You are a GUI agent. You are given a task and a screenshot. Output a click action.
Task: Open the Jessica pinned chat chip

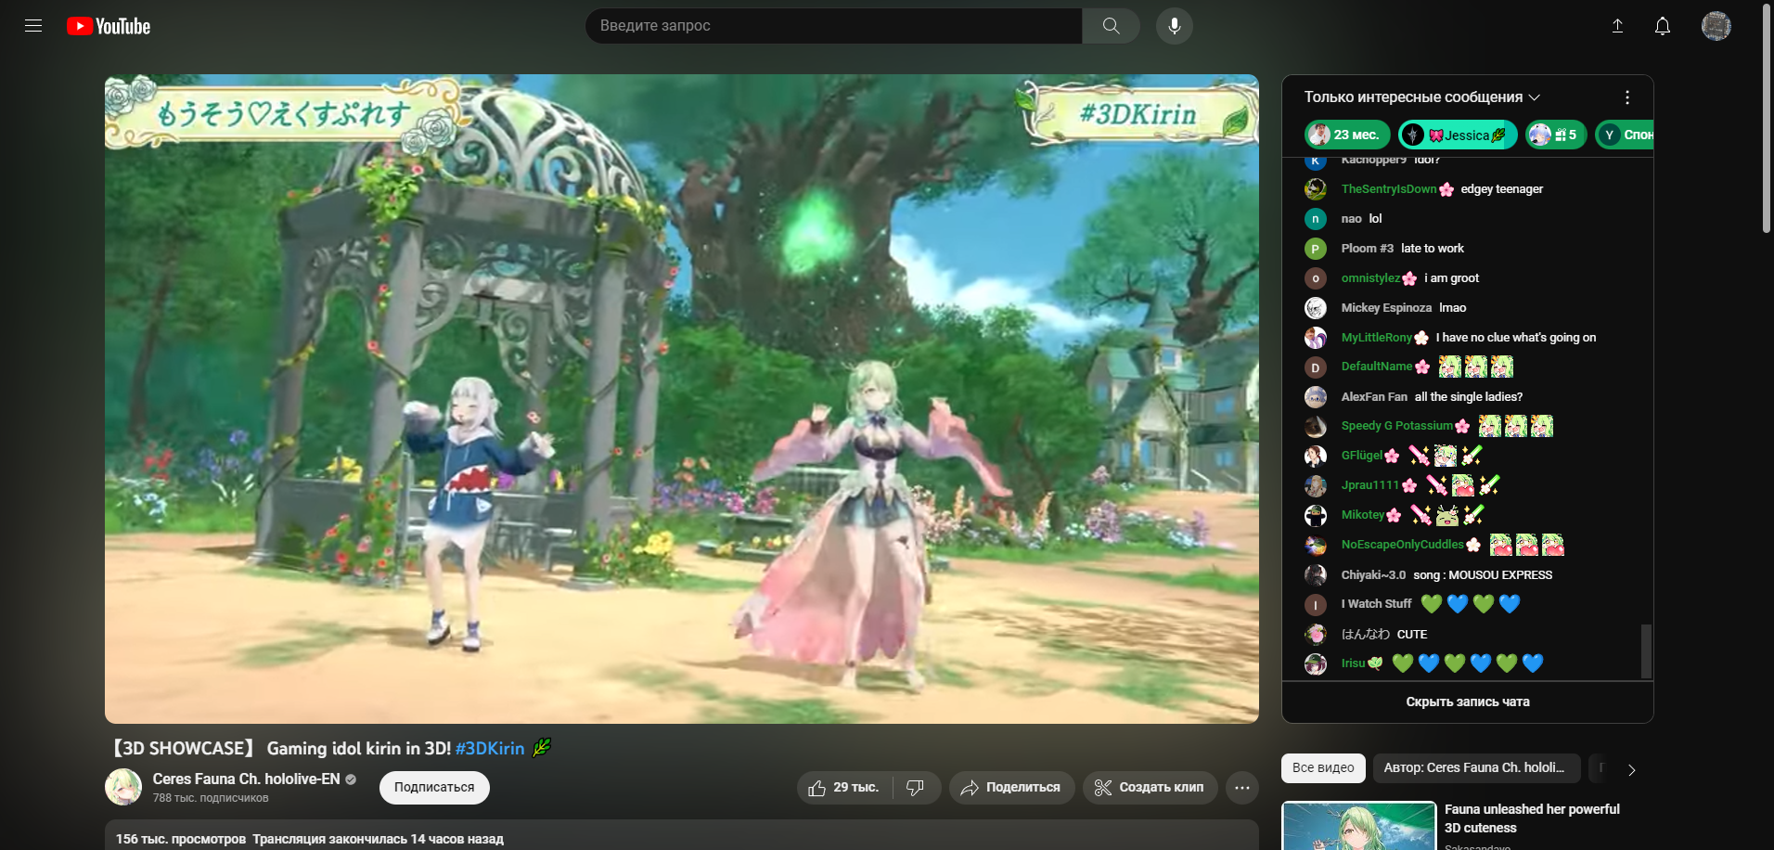click(1458, 135)
